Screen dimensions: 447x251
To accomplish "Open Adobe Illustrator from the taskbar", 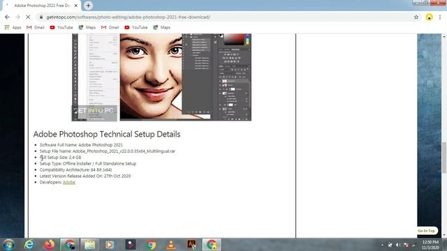I will tap(191, 245).
